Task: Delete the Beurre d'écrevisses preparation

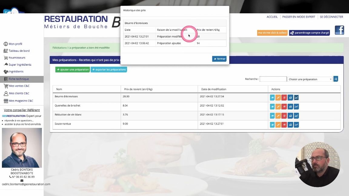Action: 284,98
